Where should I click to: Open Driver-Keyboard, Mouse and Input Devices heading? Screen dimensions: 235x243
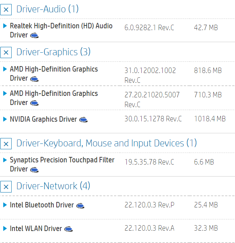point(107,143)
